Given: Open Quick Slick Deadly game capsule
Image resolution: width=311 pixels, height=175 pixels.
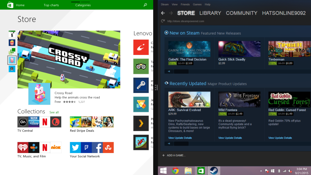Looking at the screenshot, I should coord(240,49).
